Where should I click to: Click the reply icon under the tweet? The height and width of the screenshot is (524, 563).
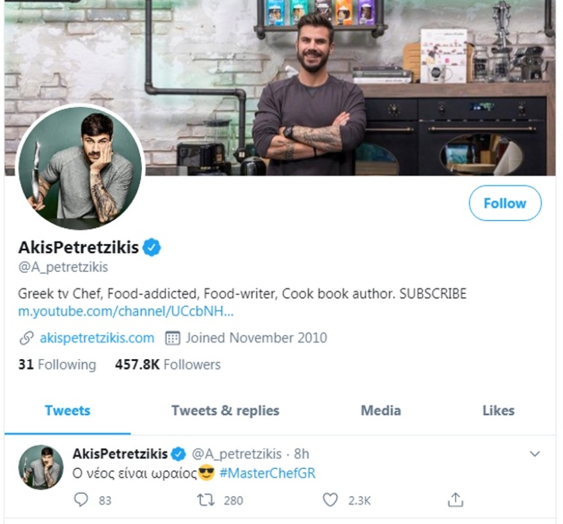(81, 500)
